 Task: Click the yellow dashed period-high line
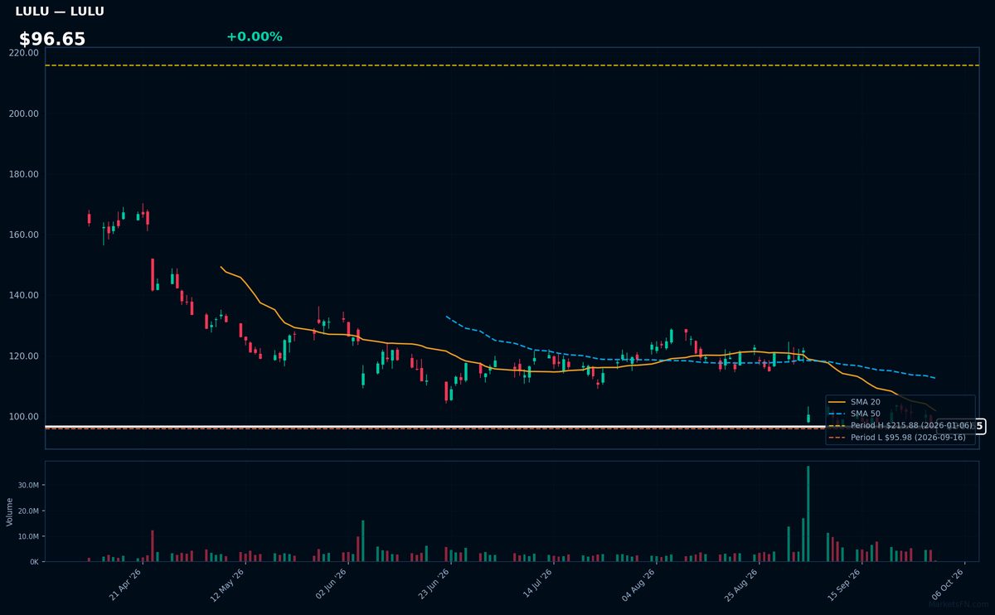[x=512, y=65]
